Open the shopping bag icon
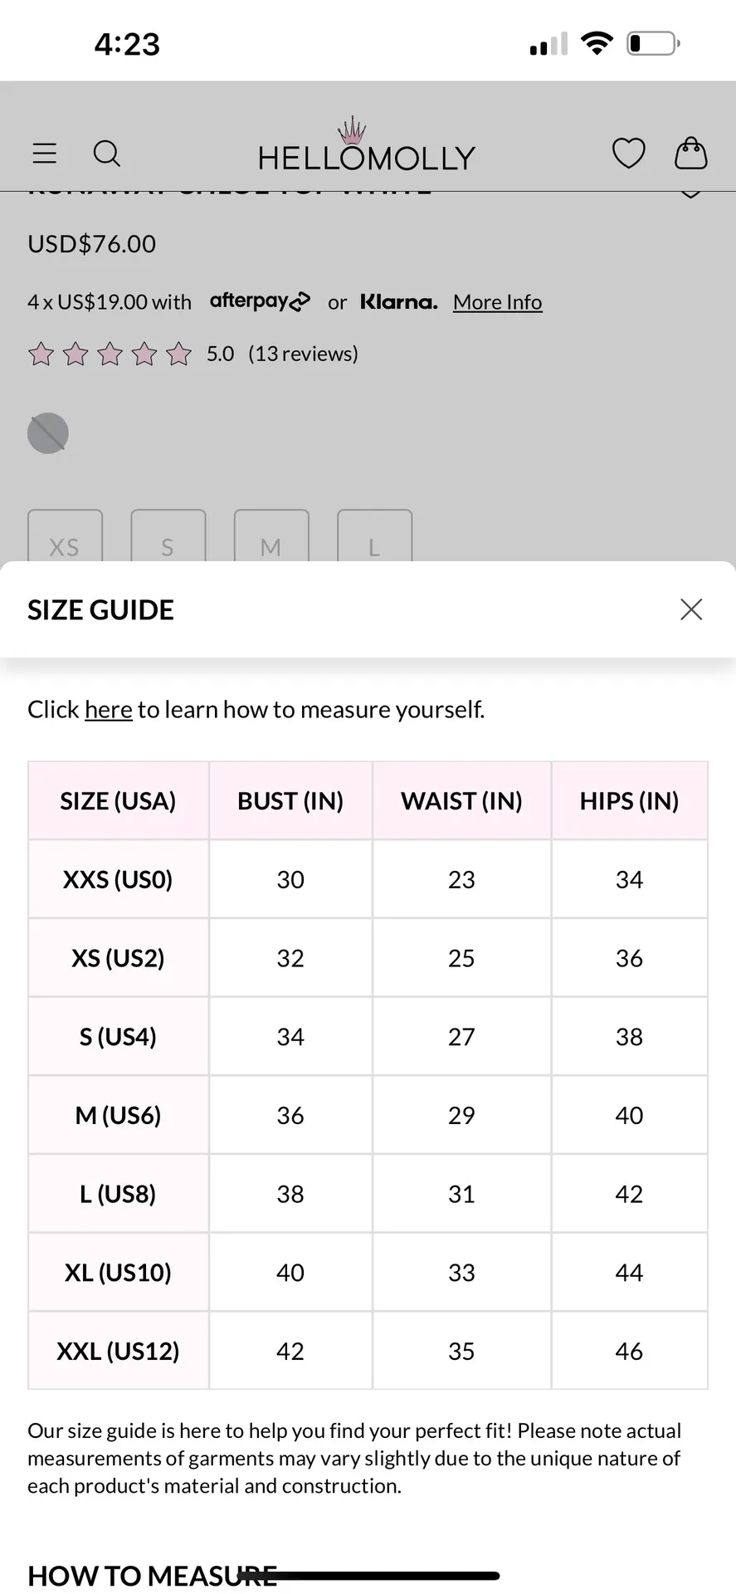Screen dimensions: 736x1594 coord(690,154)
